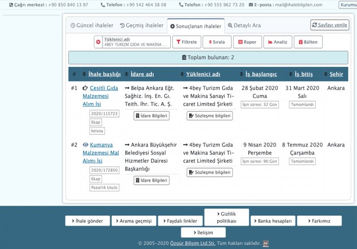Click Tamamlandı badge under 8 Temmuz 2020

(x=302, y=161)
